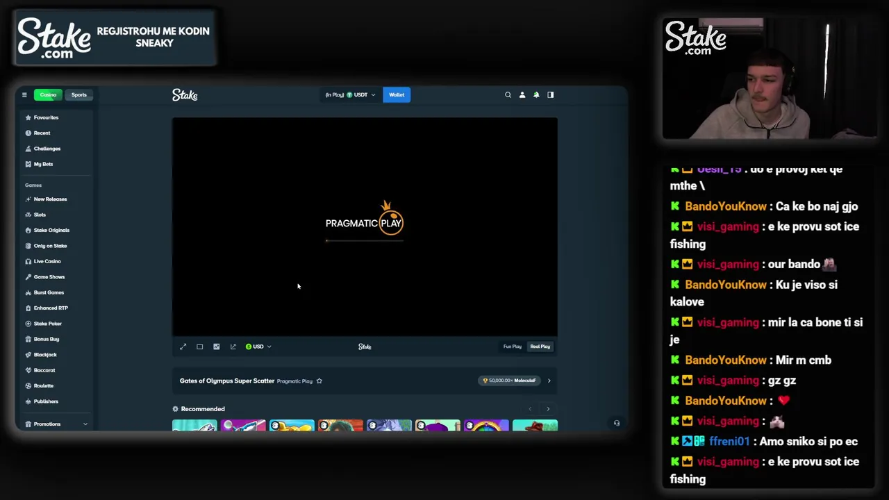Click username BandoYouKnow saying 'Ca ke bo naj gjo'
The image size is (889, 500).
(x=726, y=206)
